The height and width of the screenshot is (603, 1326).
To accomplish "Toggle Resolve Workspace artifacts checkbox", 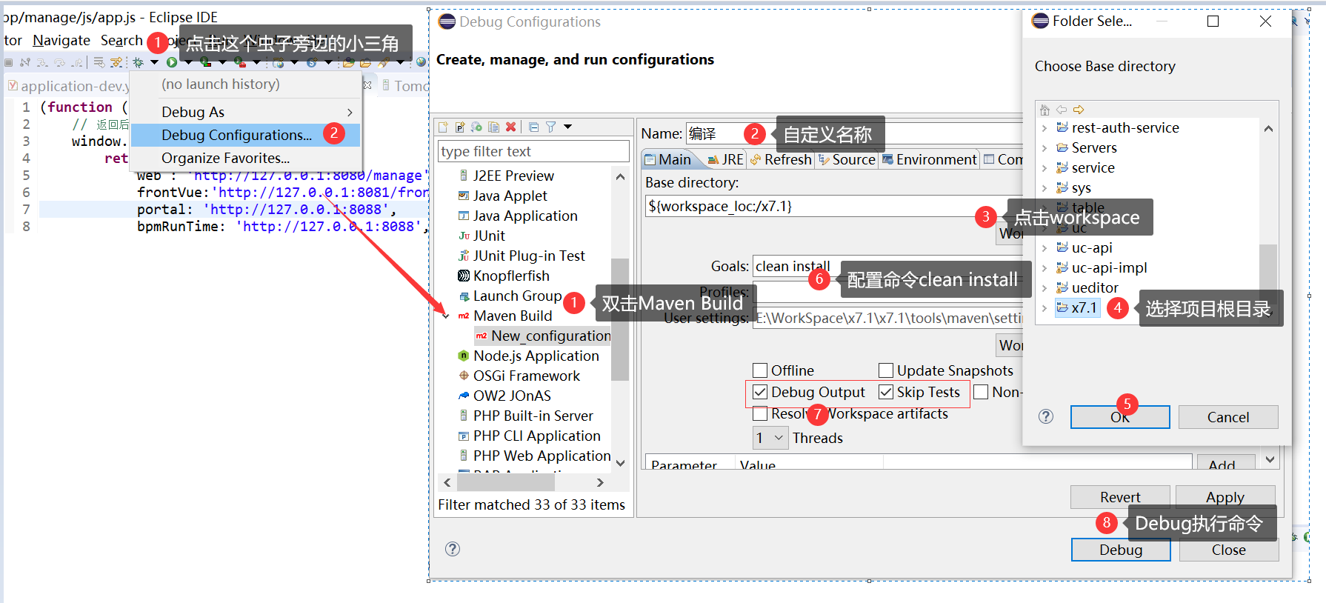I will click(x=760, y=413).
